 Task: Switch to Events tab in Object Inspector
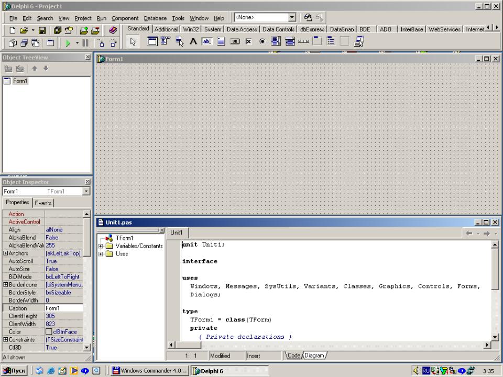pyautogui.click(x=43, y=203)
